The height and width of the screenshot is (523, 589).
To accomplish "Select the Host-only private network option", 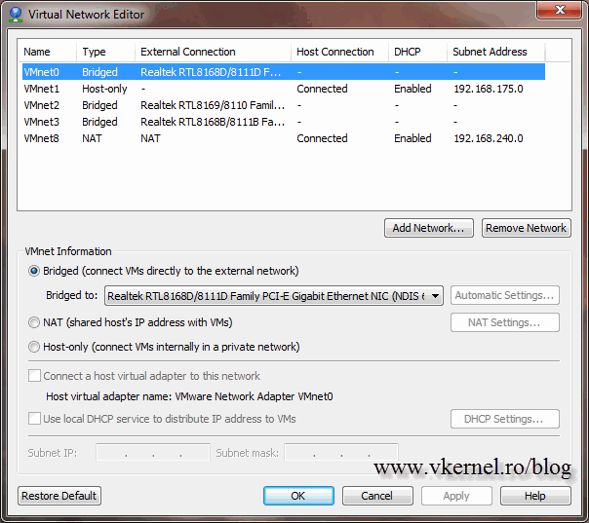I will pyautogui.click(x=34, y=347).
